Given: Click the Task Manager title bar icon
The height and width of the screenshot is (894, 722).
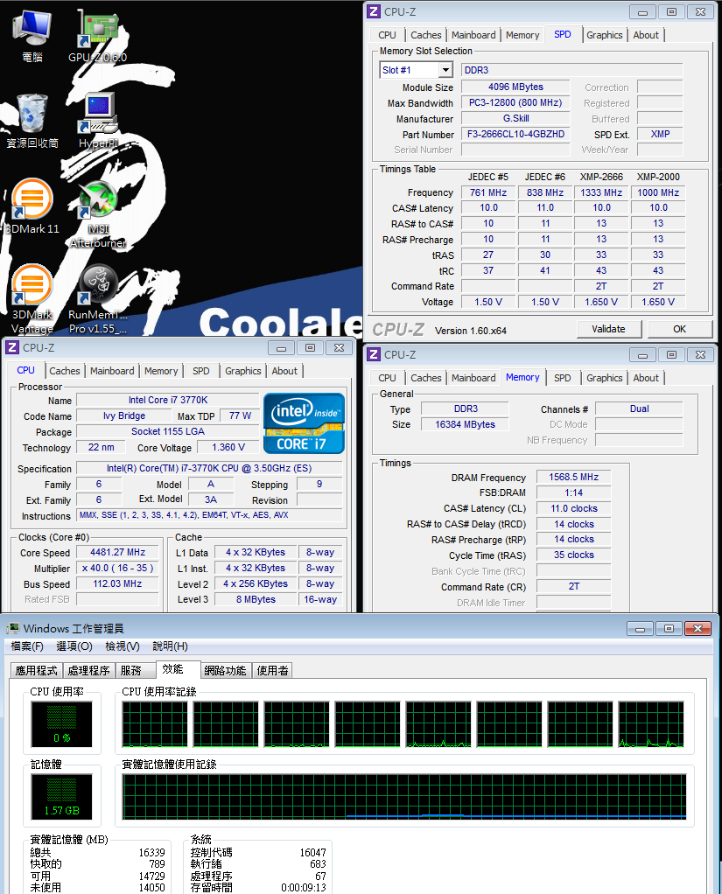Looking at the screenshot, I should point(12,628).
